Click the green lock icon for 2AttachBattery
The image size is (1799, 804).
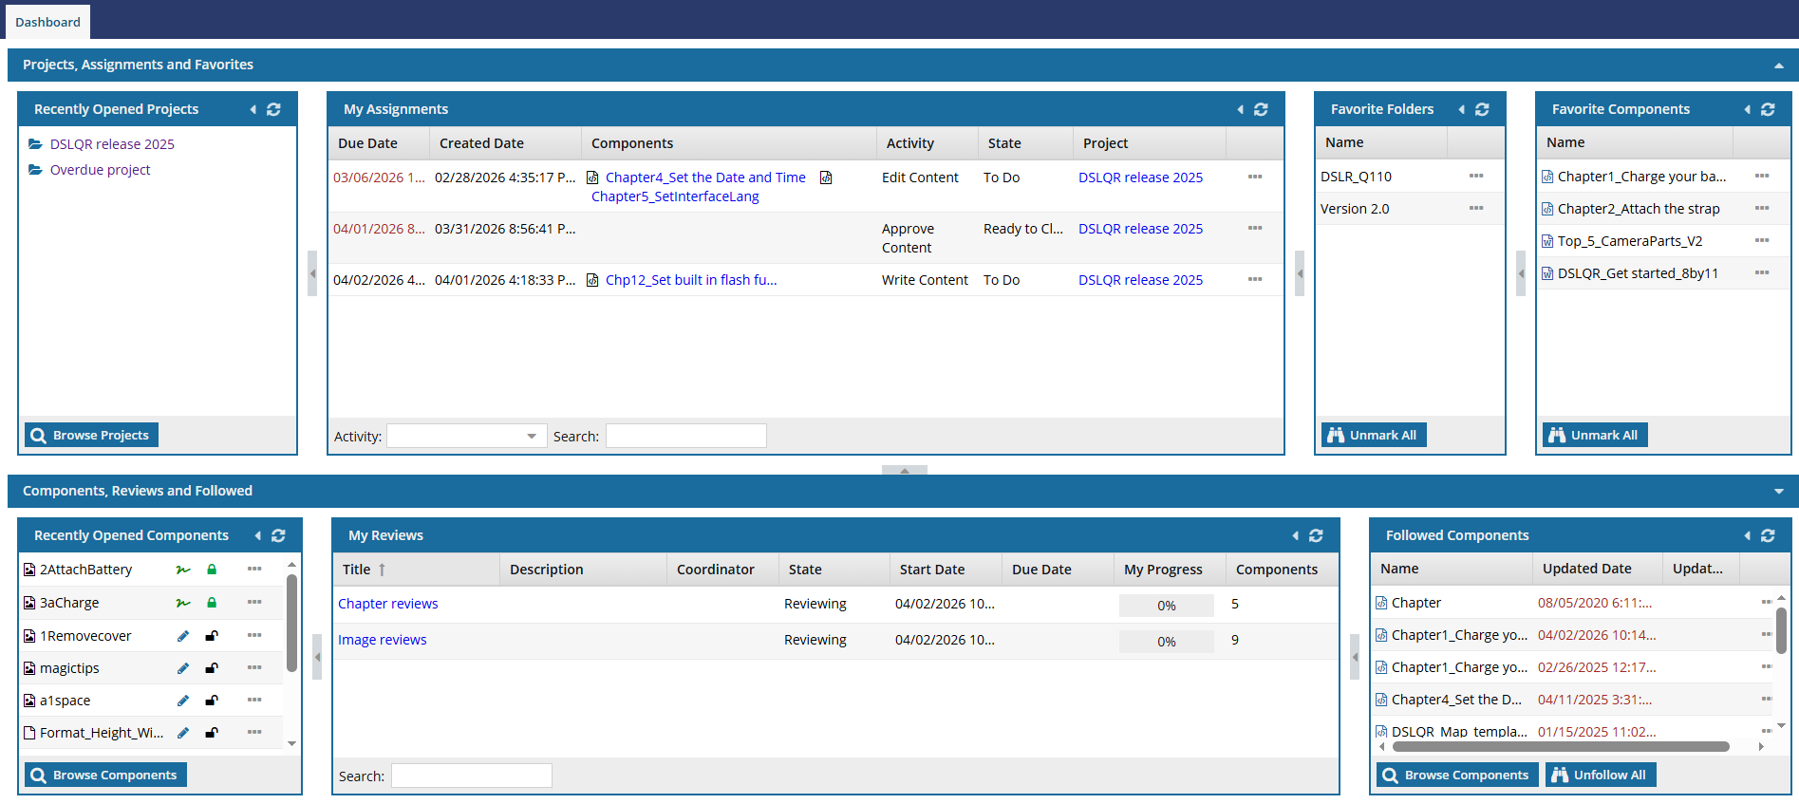[x=212, y=570]
